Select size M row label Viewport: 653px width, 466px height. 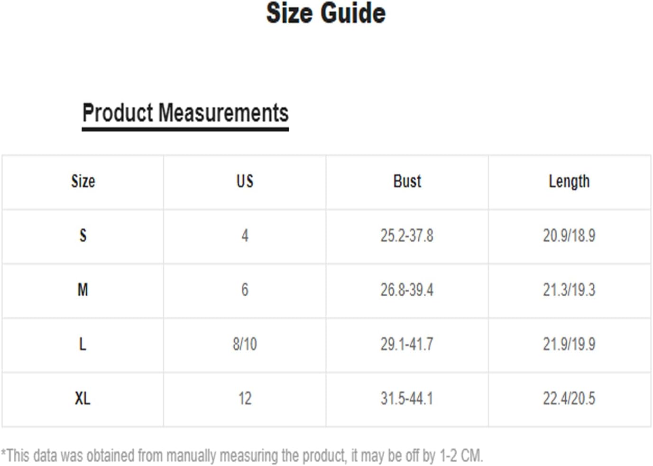(x=83, y=290)
